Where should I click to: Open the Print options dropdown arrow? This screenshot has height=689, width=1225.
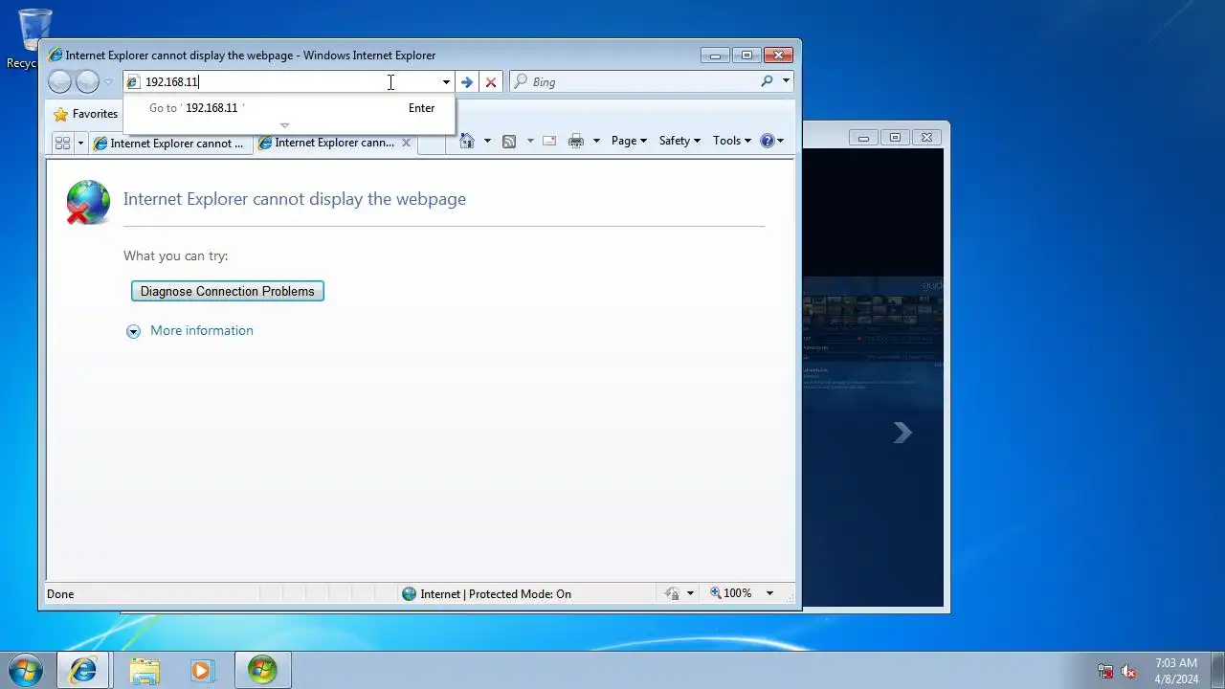pyautogui.click(x=596, y=141)
